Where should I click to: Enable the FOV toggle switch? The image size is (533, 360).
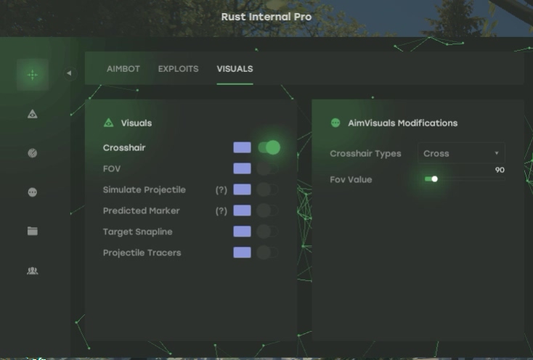coord(268,169)
